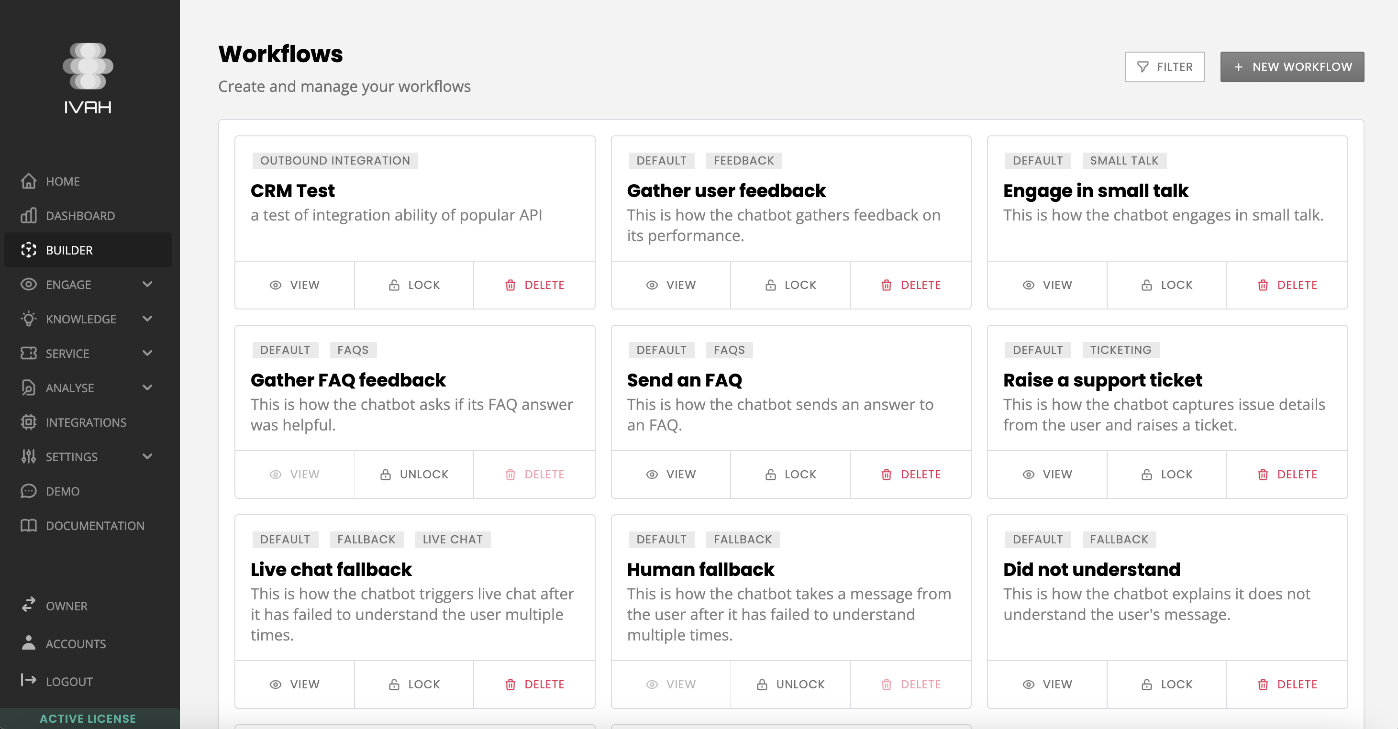Delete the Raise a support ticket workflow
The width and height of the screenshot is (1398, 729).
coord(1287,475)
